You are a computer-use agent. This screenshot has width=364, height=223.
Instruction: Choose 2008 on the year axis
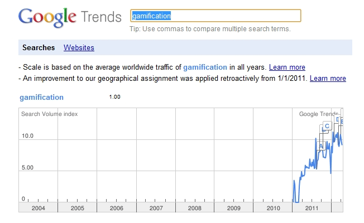(194, 208)
